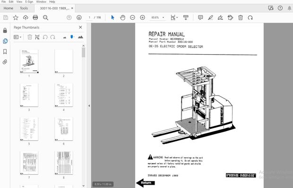Select page 5 thumbnail

29,129
